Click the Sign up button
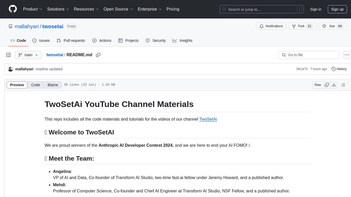Screen dimensions: 351x197 coord(337,9)
